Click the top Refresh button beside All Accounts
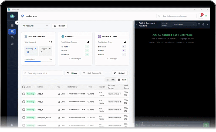 (x=59, y=26)
